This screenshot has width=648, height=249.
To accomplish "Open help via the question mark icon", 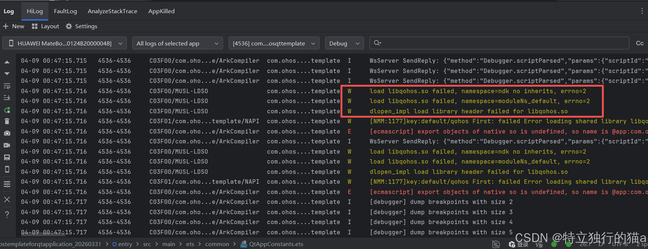I will (7, 215).
